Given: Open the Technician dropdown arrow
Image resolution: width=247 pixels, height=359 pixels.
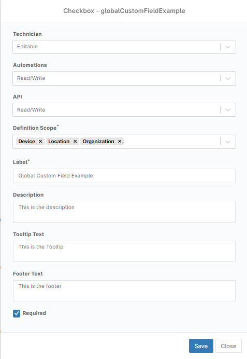Looking at the screenshot, I should pos(228,47).
